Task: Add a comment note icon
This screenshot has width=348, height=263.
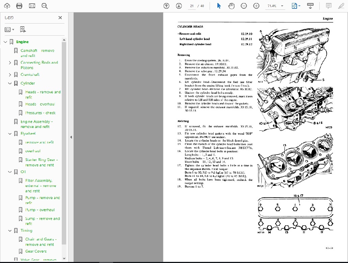Action: [329, 6]
